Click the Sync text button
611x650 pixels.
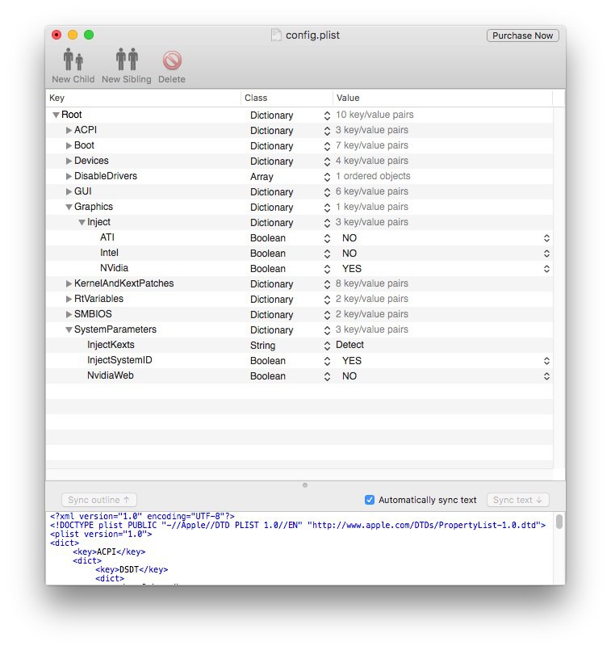click(518, 500)
